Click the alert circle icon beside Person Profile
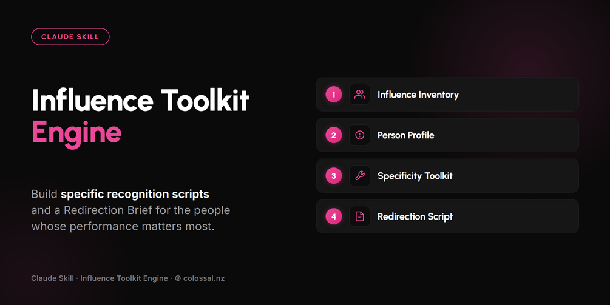This screenshot has height=305, width=610. click(x=360, y=135)
